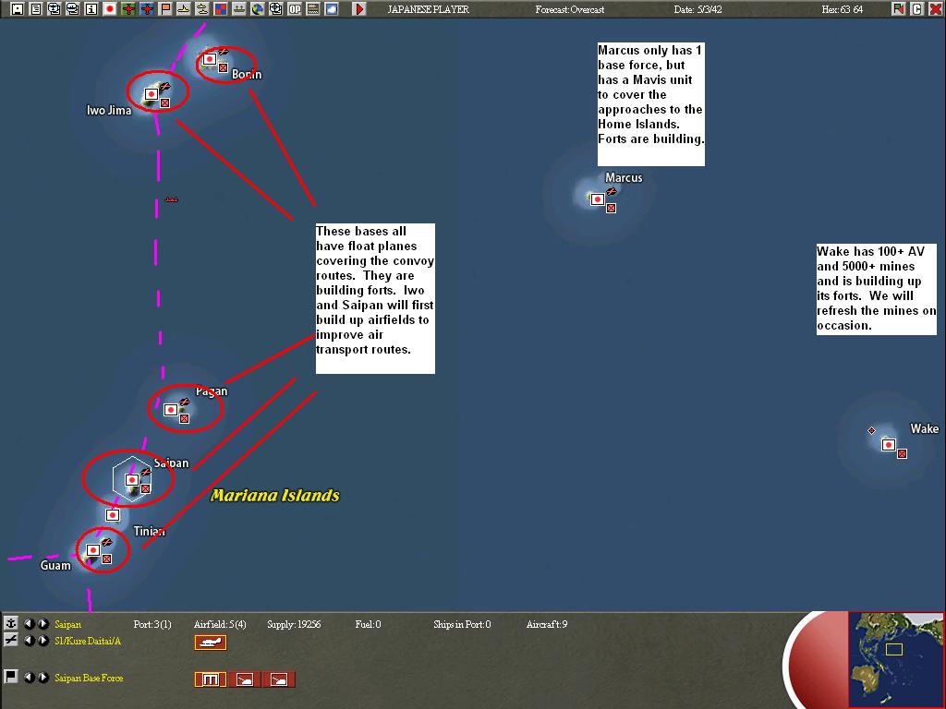Click the aircraft icon beside S1/Kure Daitai/A

click(11, 641)
